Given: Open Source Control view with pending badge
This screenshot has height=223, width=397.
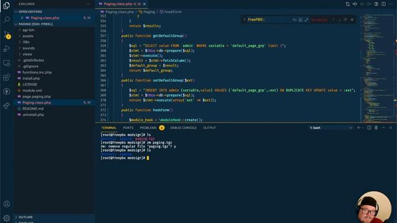Looking at the screenshot, I should click(7, 35).
